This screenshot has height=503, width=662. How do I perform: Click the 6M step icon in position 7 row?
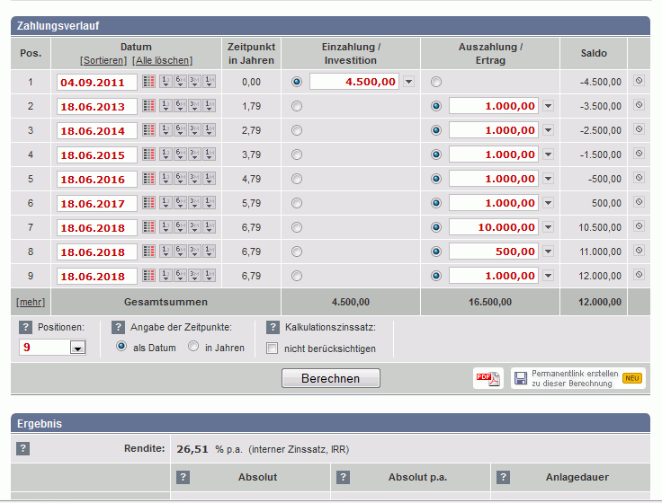(180, 227)
